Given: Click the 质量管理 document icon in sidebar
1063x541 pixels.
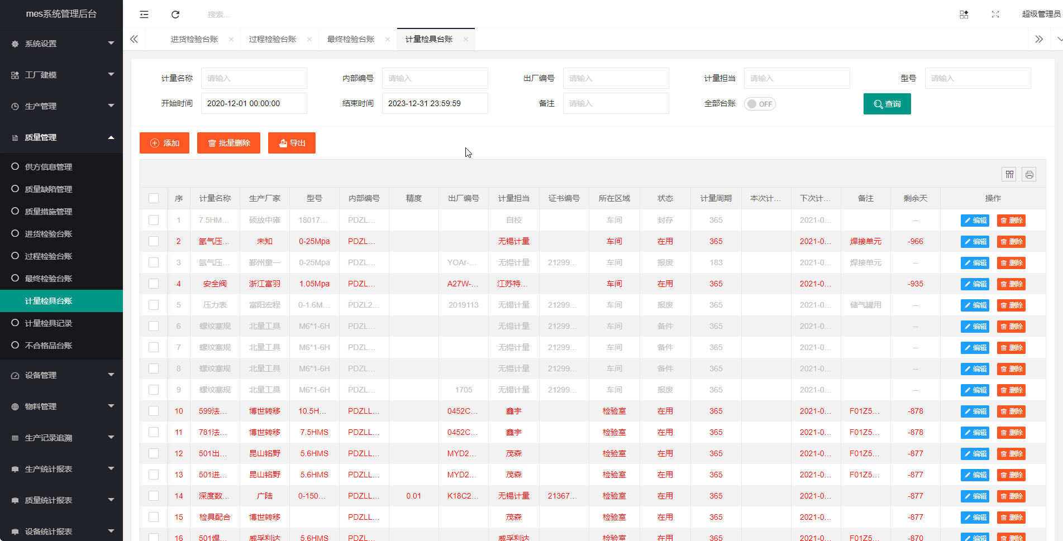Looking at the screenshot, I should tap(15, 137).
